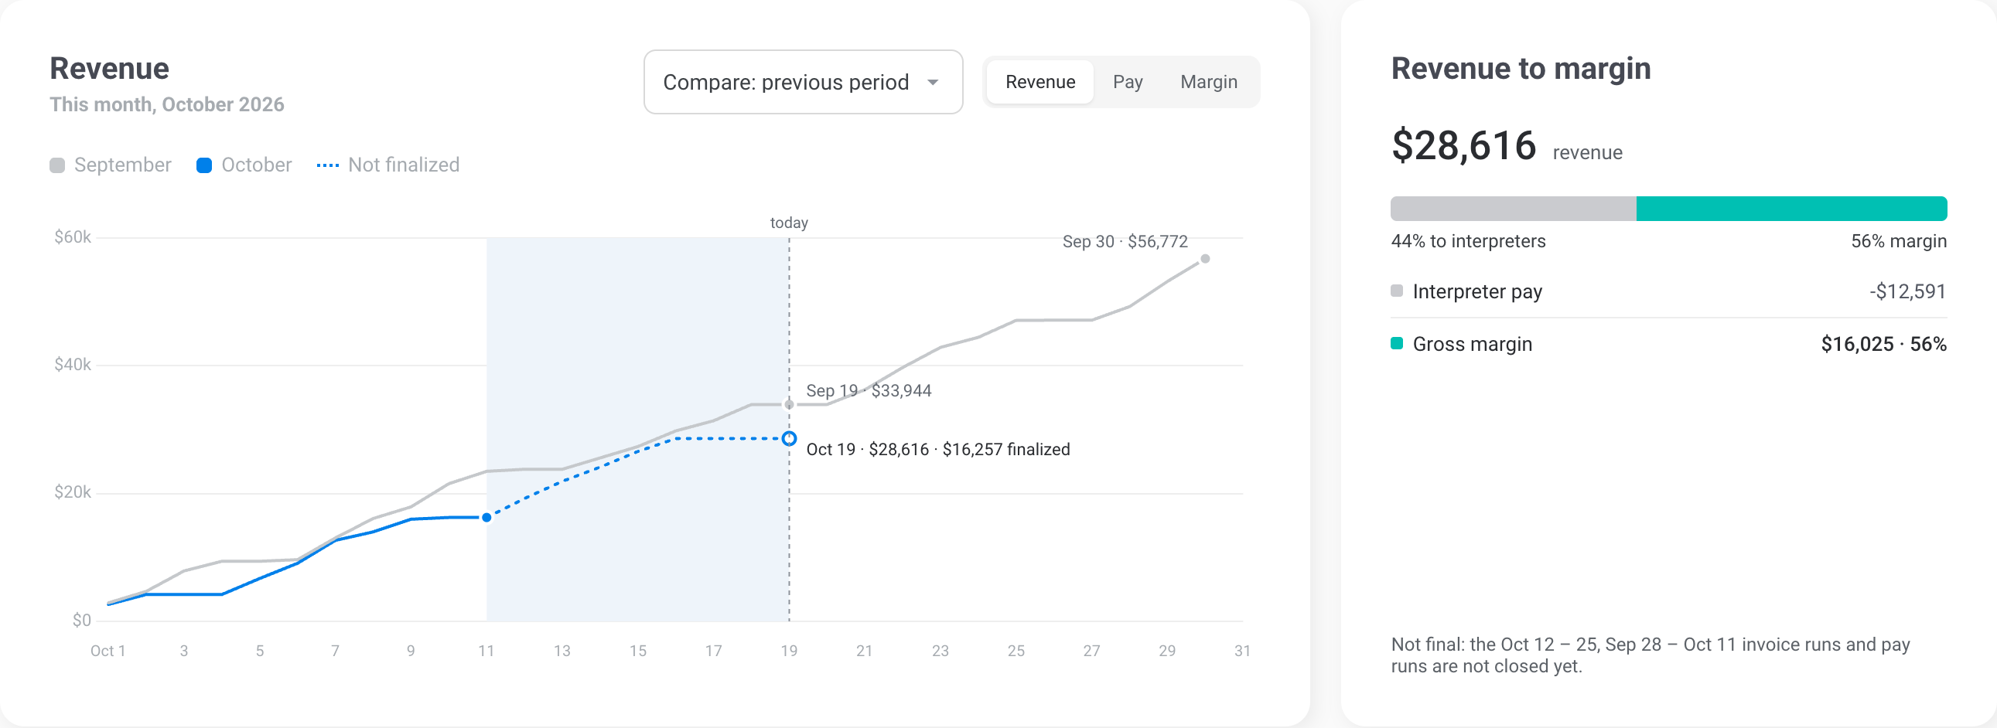This screenshot has height=728, width=1997.
Task: Click the 31 x-axis date label
Action: click(x=1242, y=651)
